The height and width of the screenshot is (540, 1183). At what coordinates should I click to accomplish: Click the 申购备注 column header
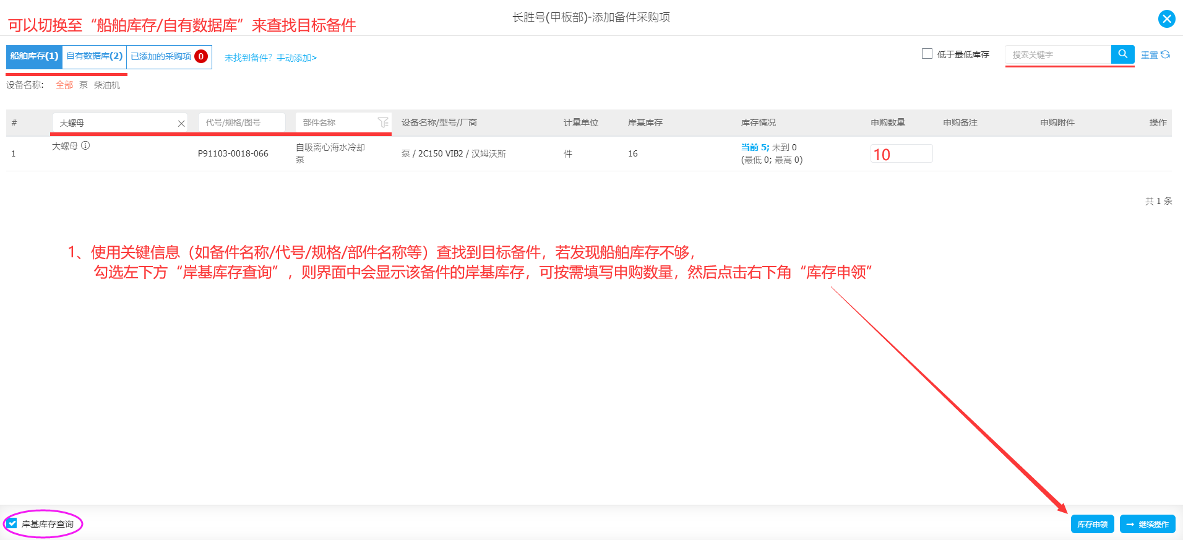coord(960,122)
